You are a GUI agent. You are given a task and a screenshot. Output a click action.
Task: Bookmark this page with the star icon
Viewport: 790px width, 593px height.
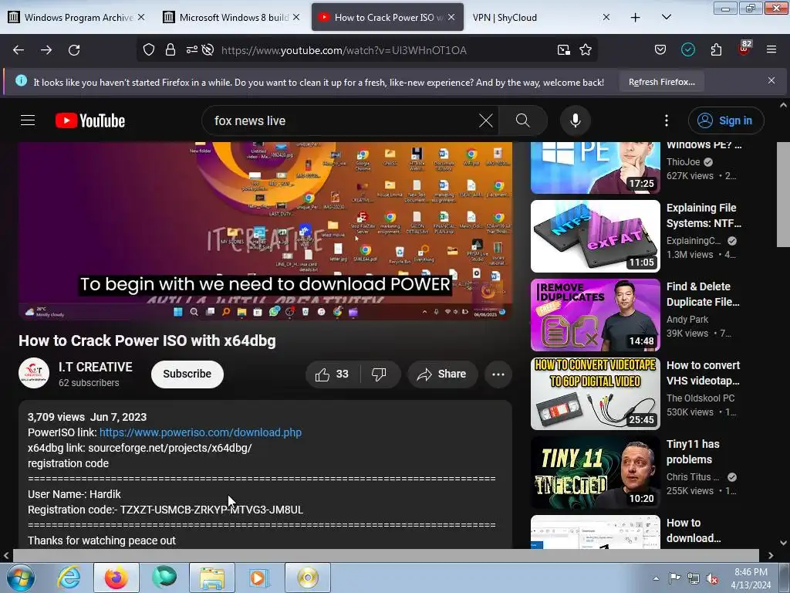(x=586, y=50)
